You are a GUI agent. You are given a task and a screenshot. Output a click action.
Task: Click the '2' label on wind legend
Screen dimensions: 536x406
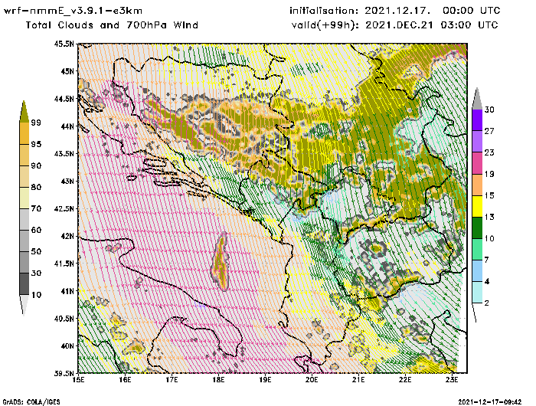(487, 303)
